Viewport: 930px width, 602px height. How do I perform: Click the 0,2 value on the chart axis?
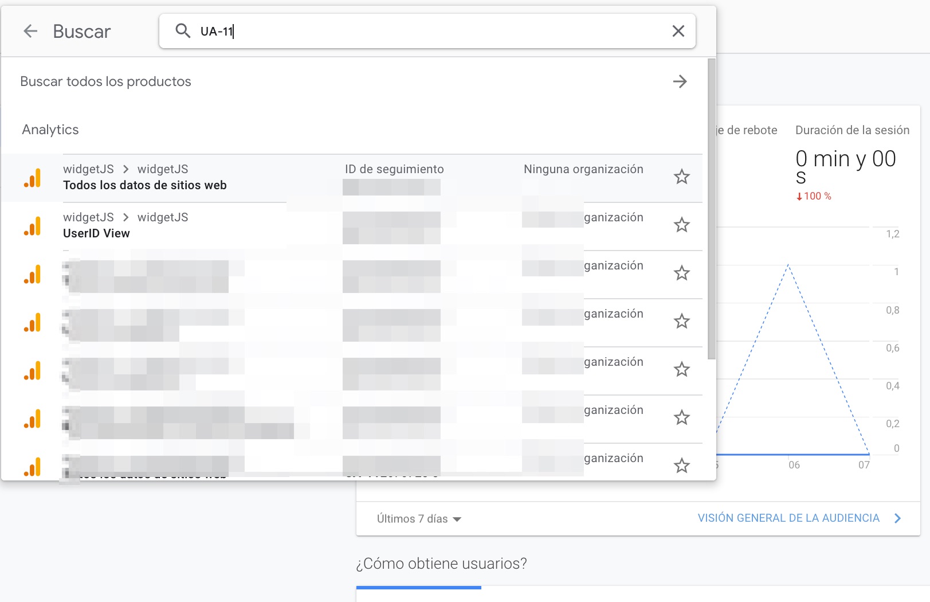893,424
